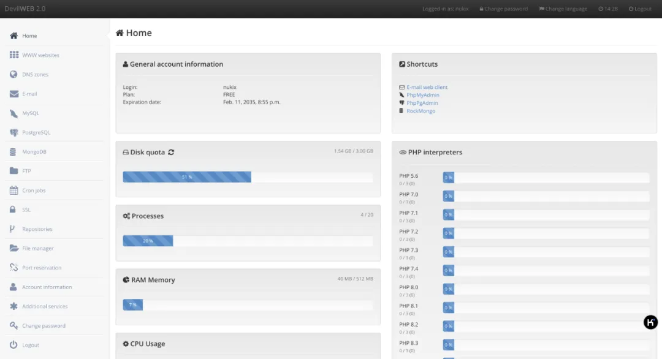Click the Home house icon in sidebar
Viewport: 662px width, 359px height.
point(13,36)
